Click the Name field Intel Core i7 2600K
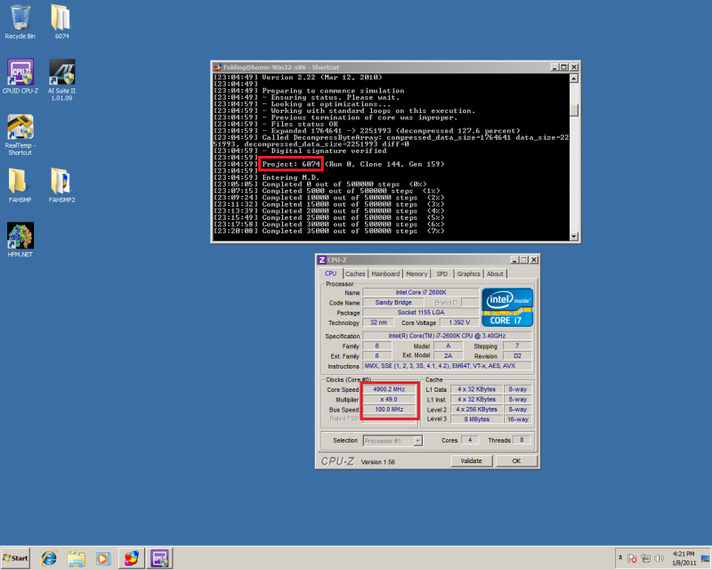The height and width of the screenshot is (570, 712). click(420, 292)
